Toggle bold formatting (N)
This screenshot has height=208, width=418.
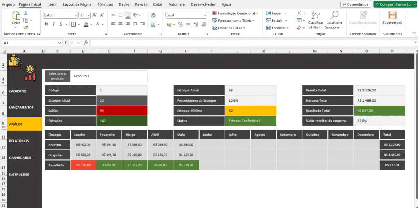coord(47,24)
